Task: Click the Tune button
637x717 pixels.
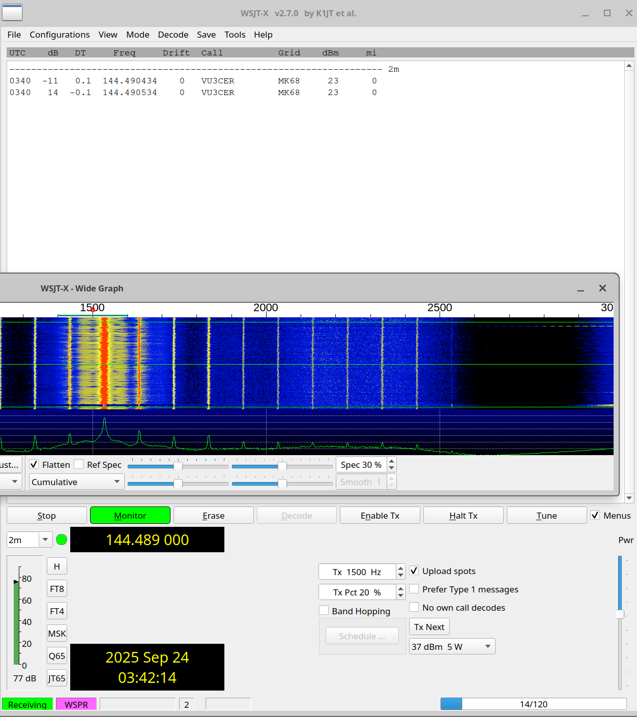Action: point(547,515)
